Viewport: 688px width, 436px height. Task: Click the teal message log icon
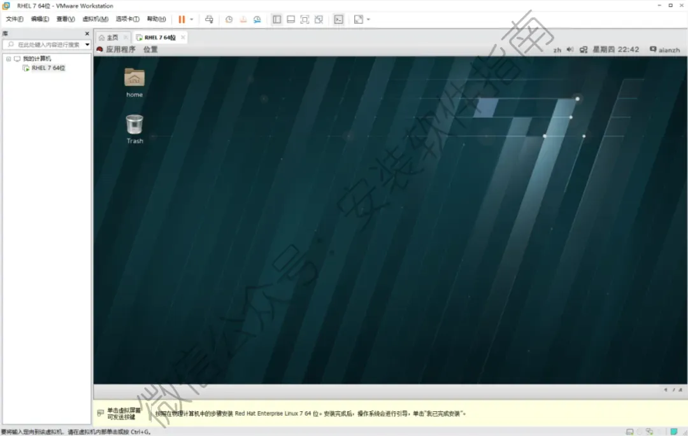click(674, 432)
